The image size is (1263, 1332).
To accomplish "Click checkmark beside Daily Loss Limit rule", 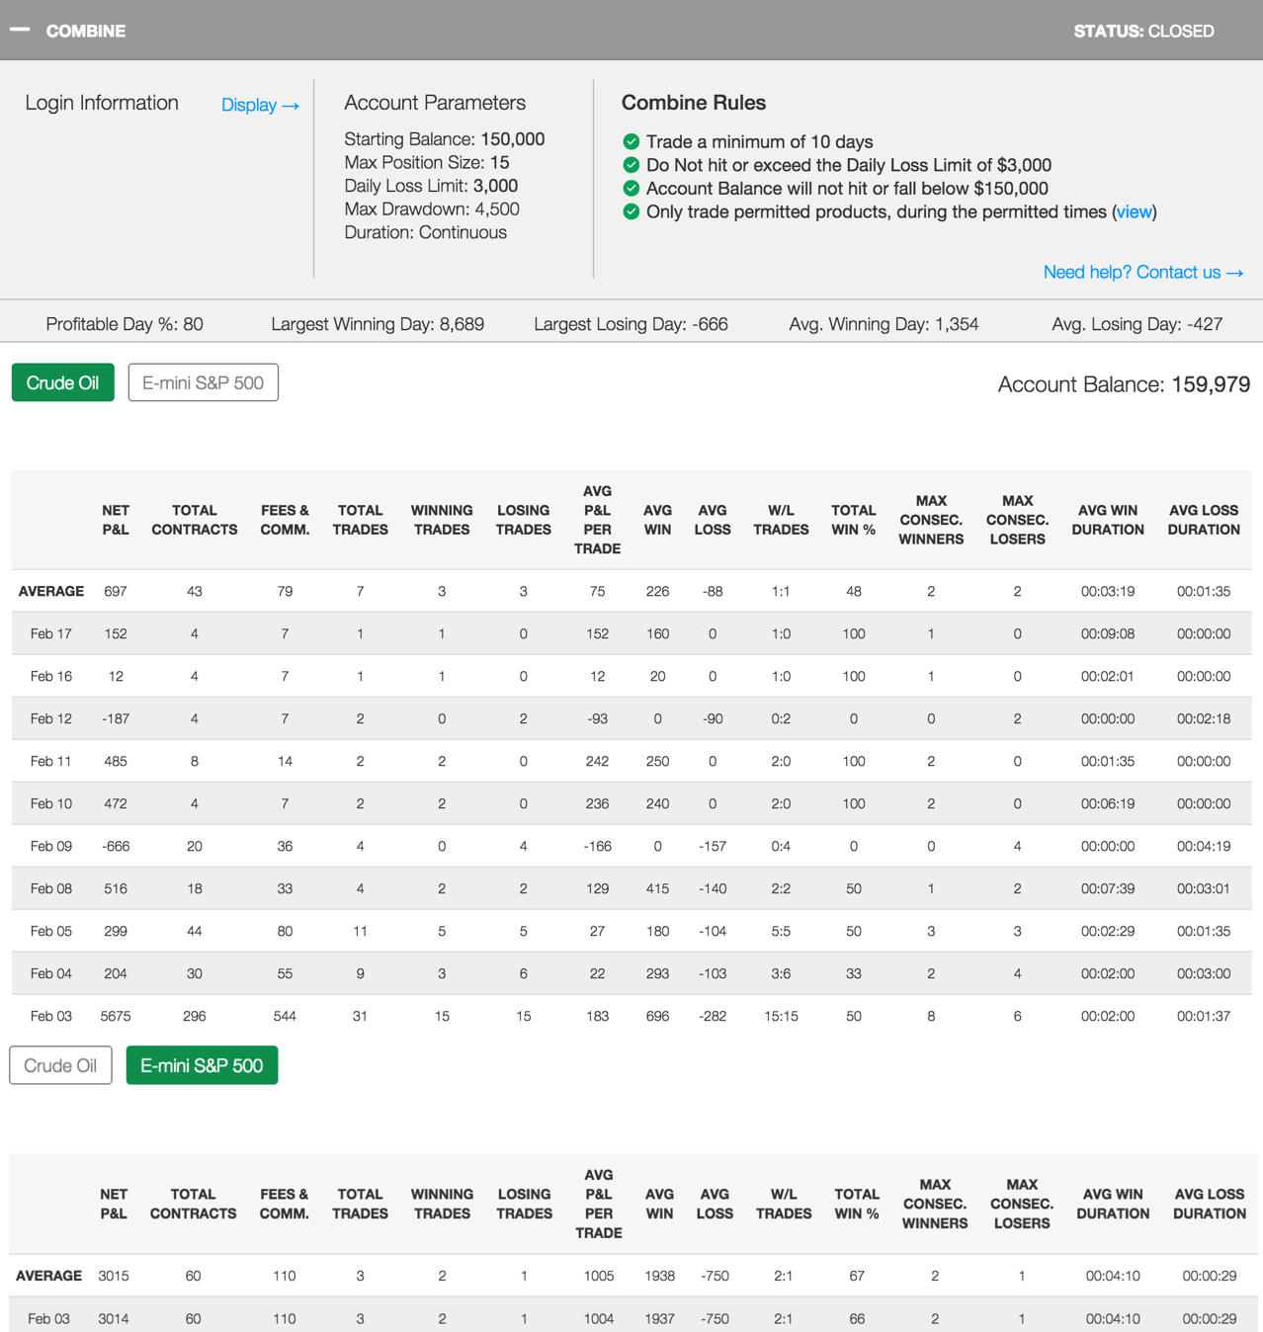I will point(631,165).
